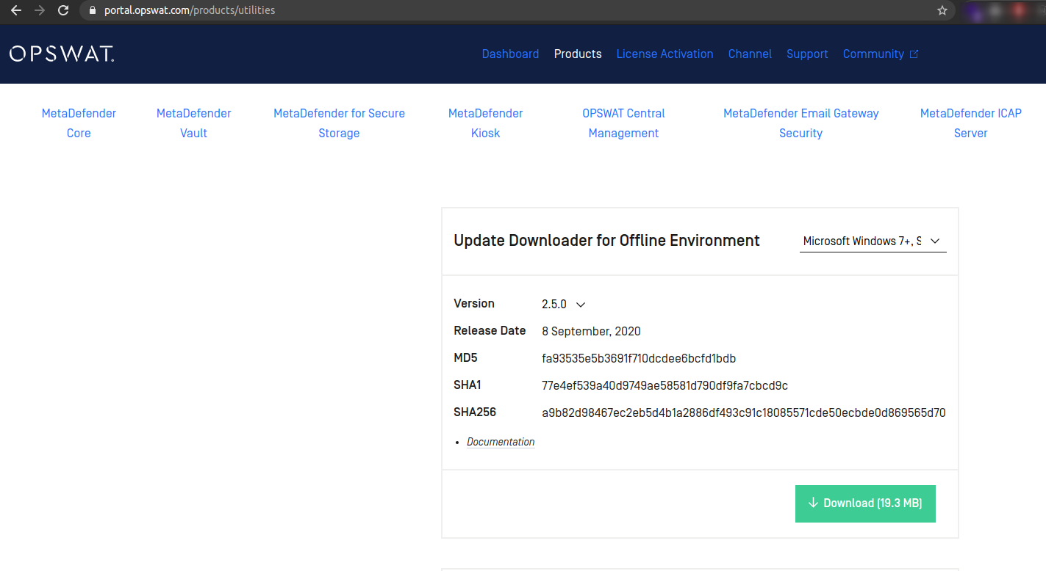Open the MetaDefender Vault product link
The height and width of the screenshot is (571, 1046).
point(194,123)
